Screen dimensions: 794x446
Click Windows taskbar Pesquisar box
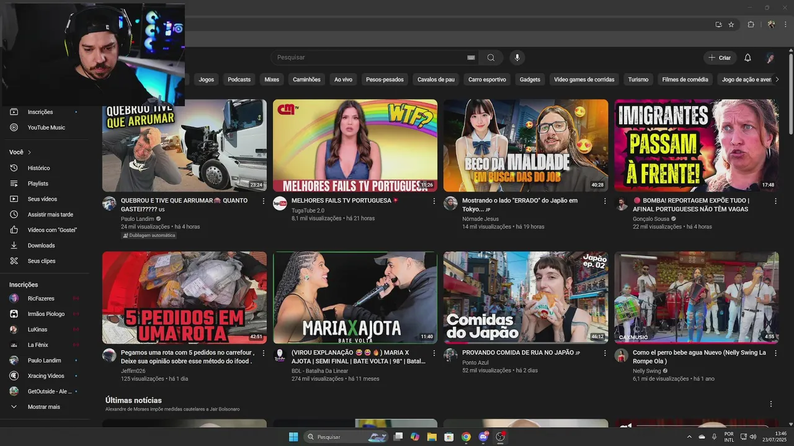click(347, 437)
